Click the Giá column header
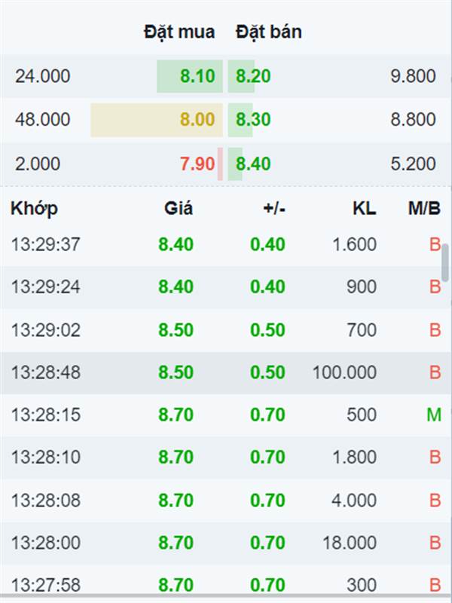The width and height of the screenshot is (452, 603). (x=179, y=209)
